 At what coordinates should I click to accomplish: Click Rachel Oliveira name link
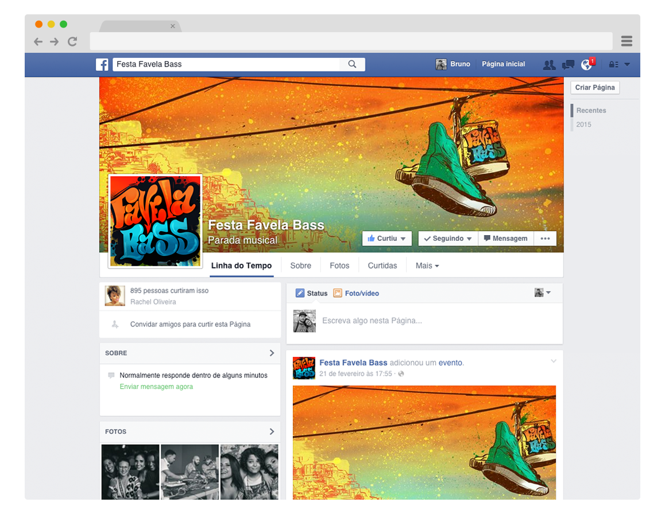point(153,302)
